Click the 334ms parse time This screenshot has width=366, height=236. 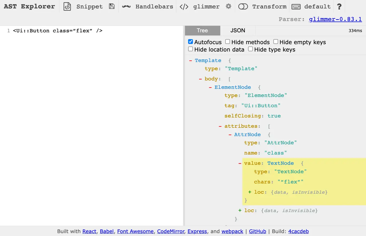[x=355, y=31]
